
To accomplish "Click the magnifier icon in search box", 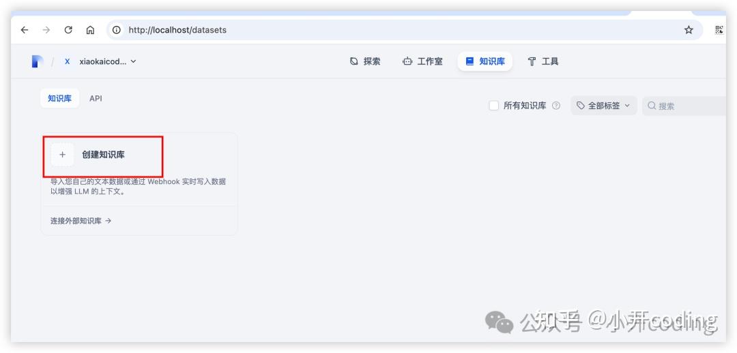I will pos(652,106).
